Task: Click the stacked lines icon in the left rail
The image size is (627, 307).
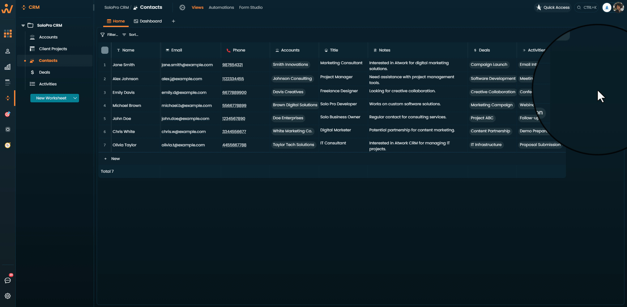Action: (x=8, y=82)
